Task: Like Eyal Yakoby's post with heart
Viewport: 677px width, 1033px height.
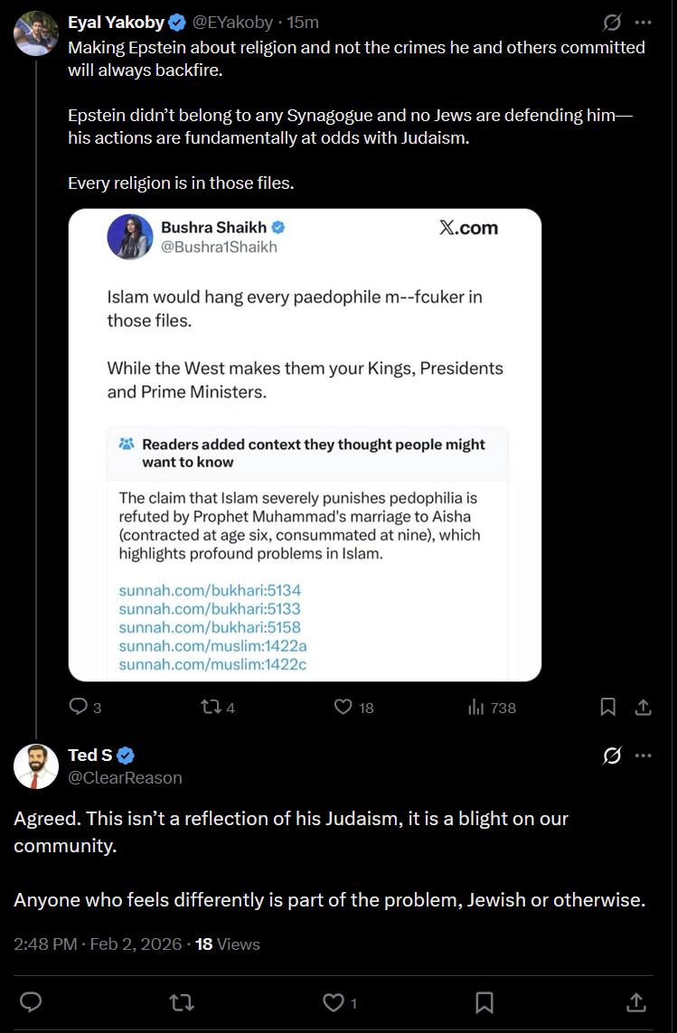Action: pos(343,708)
